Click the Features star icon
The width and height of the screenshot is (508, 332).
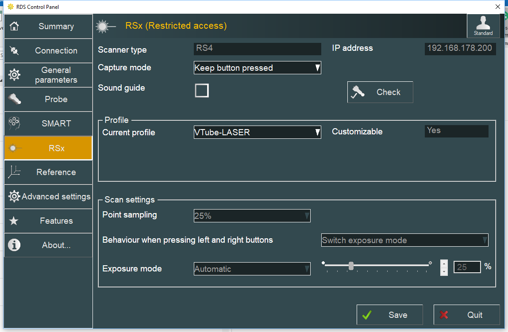pyautogui.click(x=14, y=221)
